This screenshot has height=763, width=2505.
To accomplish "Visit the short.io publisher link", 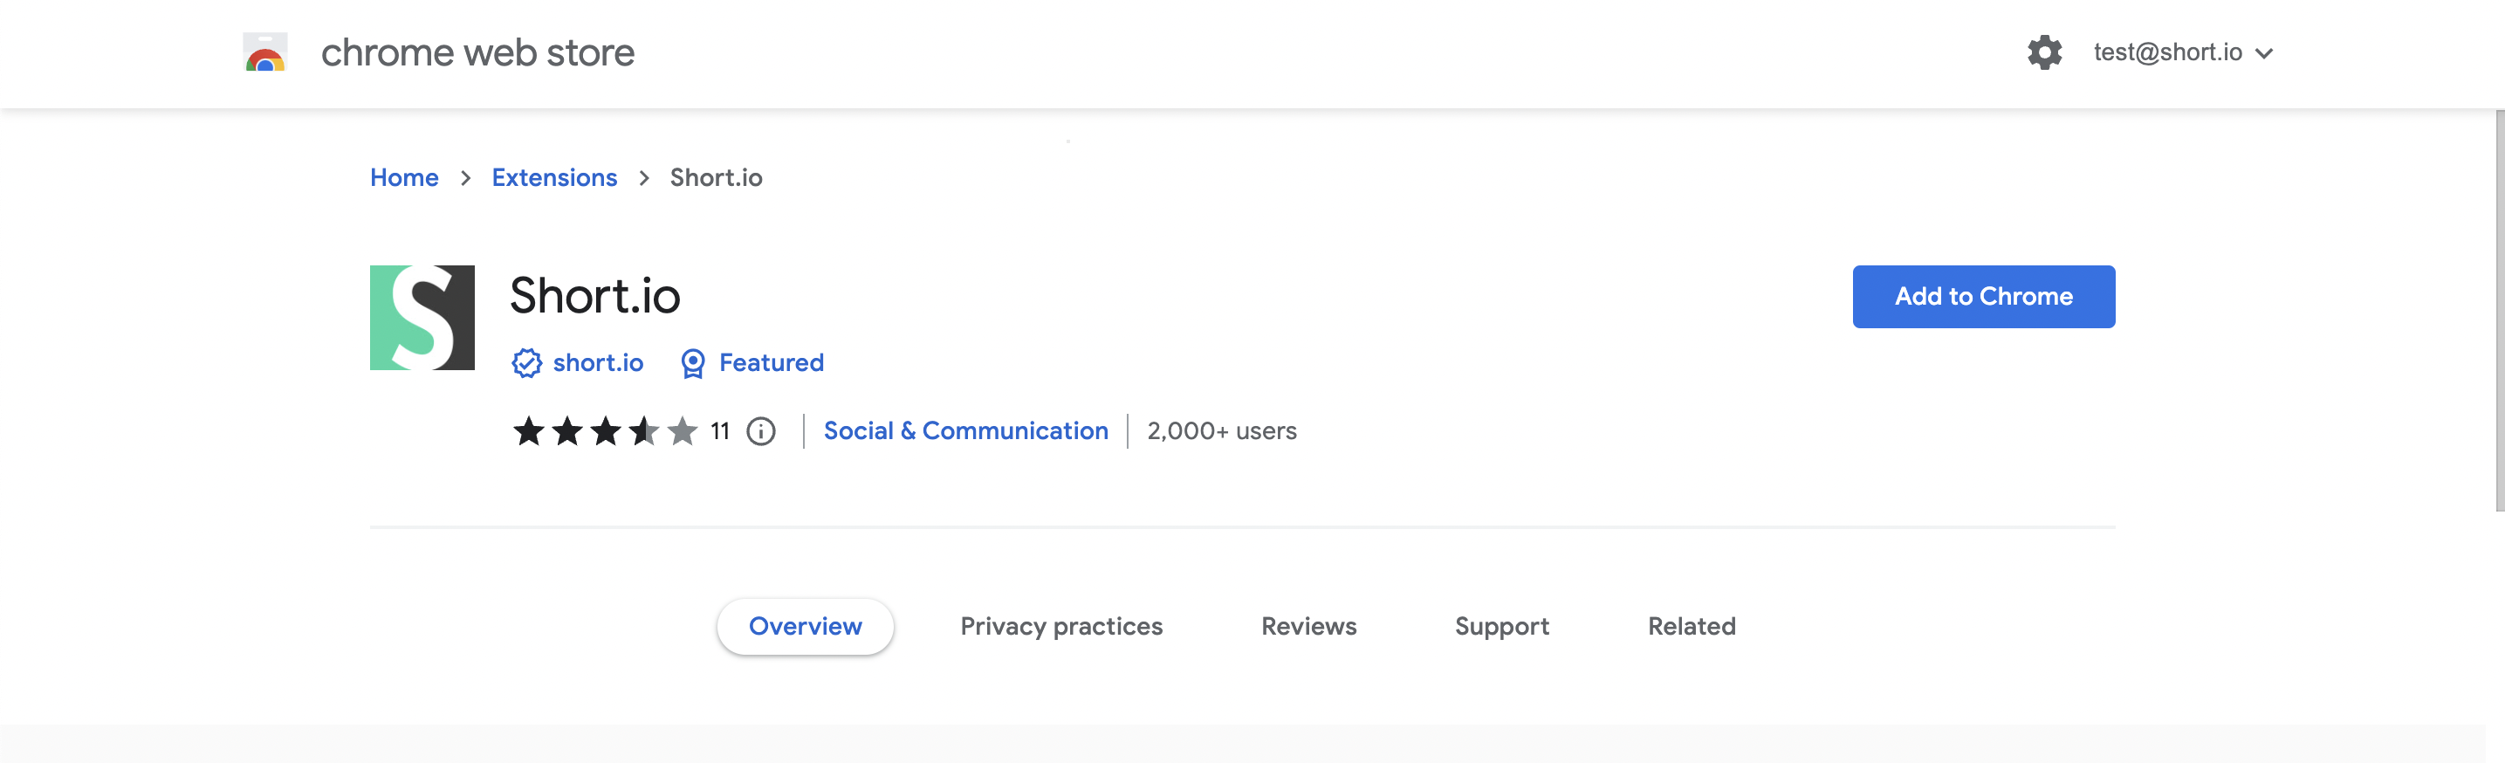I will (x=598, y=363).
